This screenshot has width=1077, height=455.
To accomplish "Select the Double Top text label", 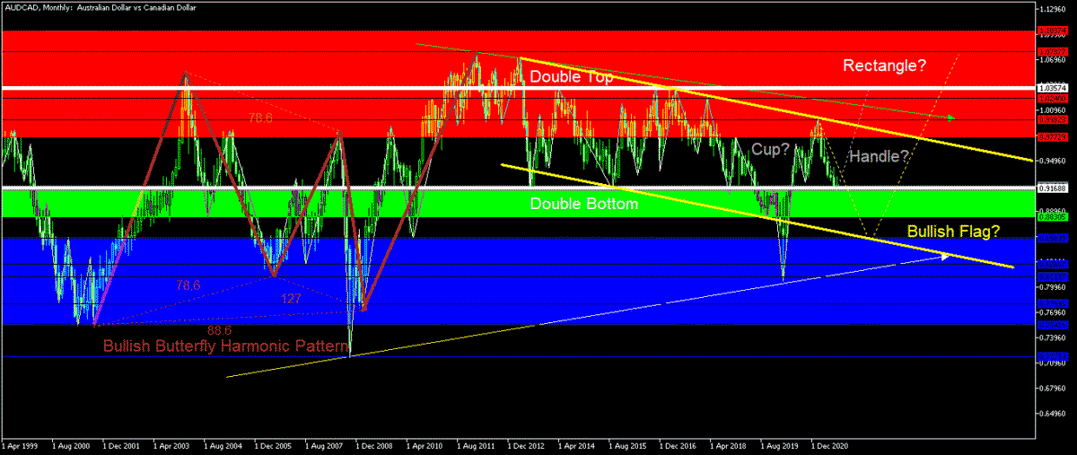I will pos(572,77).
